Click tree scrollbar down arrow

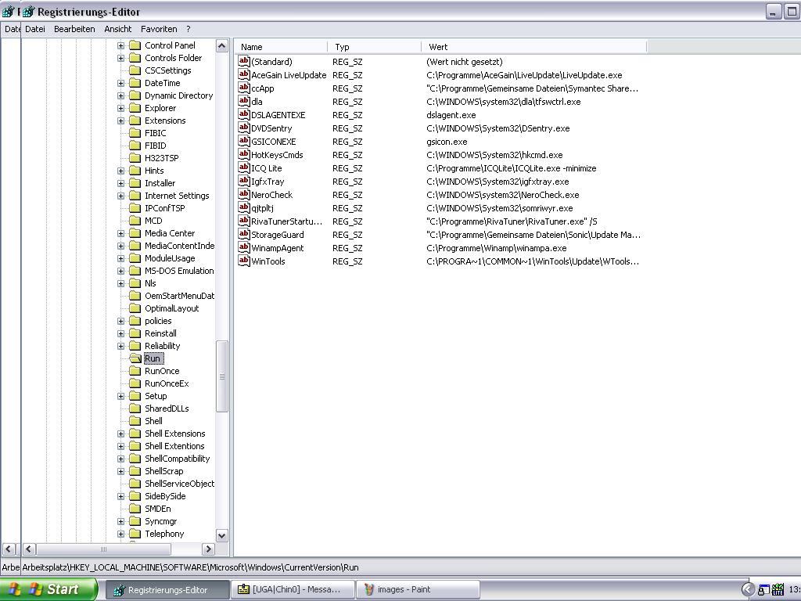(221, 535)
